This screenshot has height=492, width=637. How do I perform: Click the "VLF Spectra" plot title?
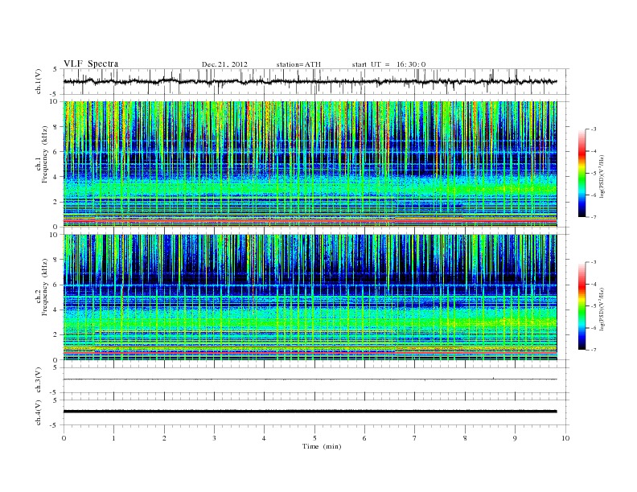pos(91,64)
